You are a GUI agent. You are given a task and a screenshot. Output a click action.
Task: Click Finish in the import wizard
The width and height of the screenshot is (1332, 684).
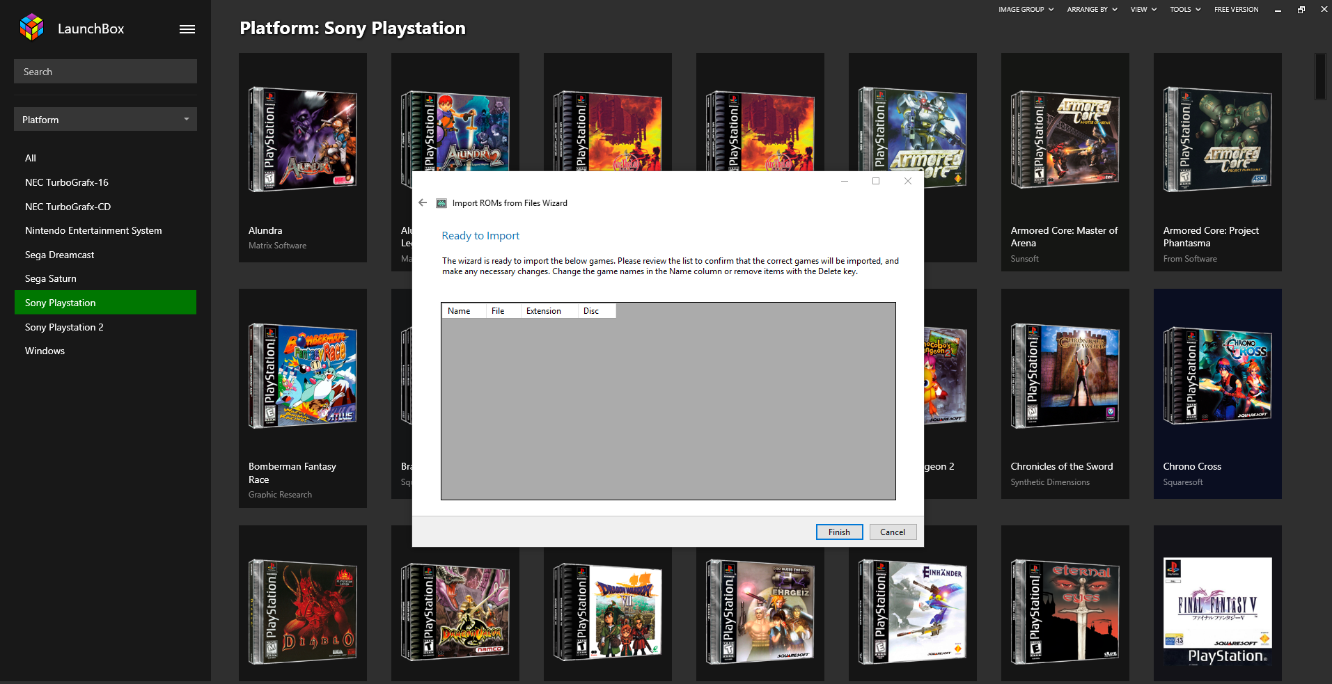point(839,532)
